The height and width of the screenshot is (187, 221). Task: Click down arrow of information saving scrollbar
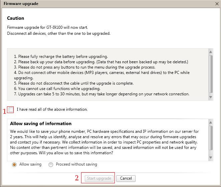tap(211, 158)
